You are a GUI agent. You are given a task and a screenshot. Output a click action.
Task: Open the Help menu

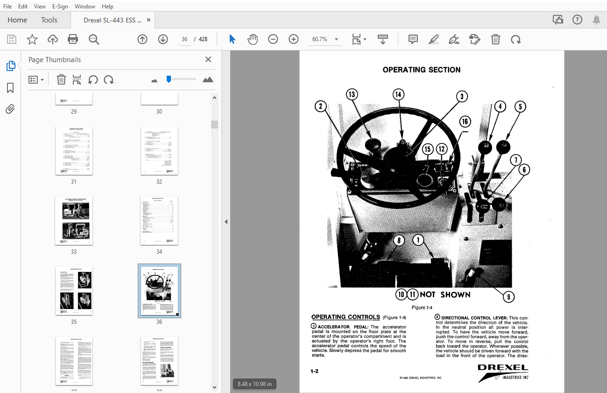(x=107, y=6)
